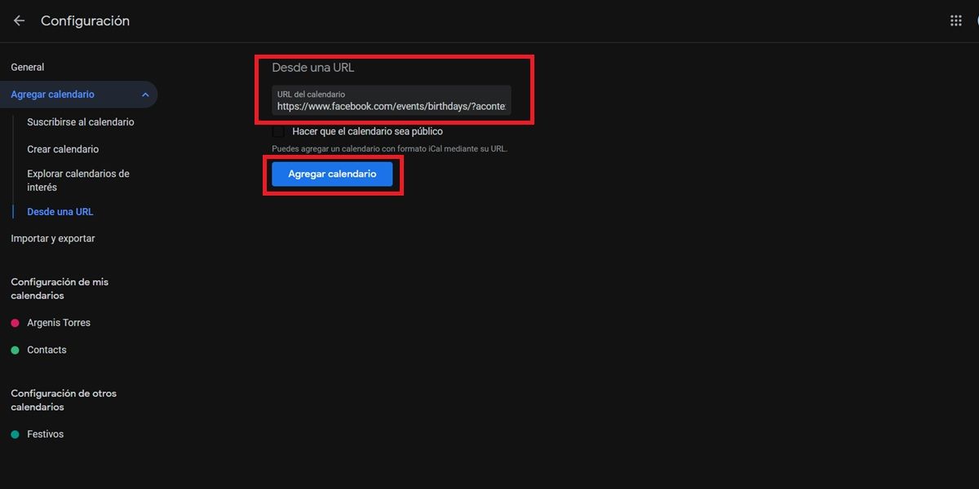
Task: Click the pink dot beside Argenis Torres
Action: point(15,324)
